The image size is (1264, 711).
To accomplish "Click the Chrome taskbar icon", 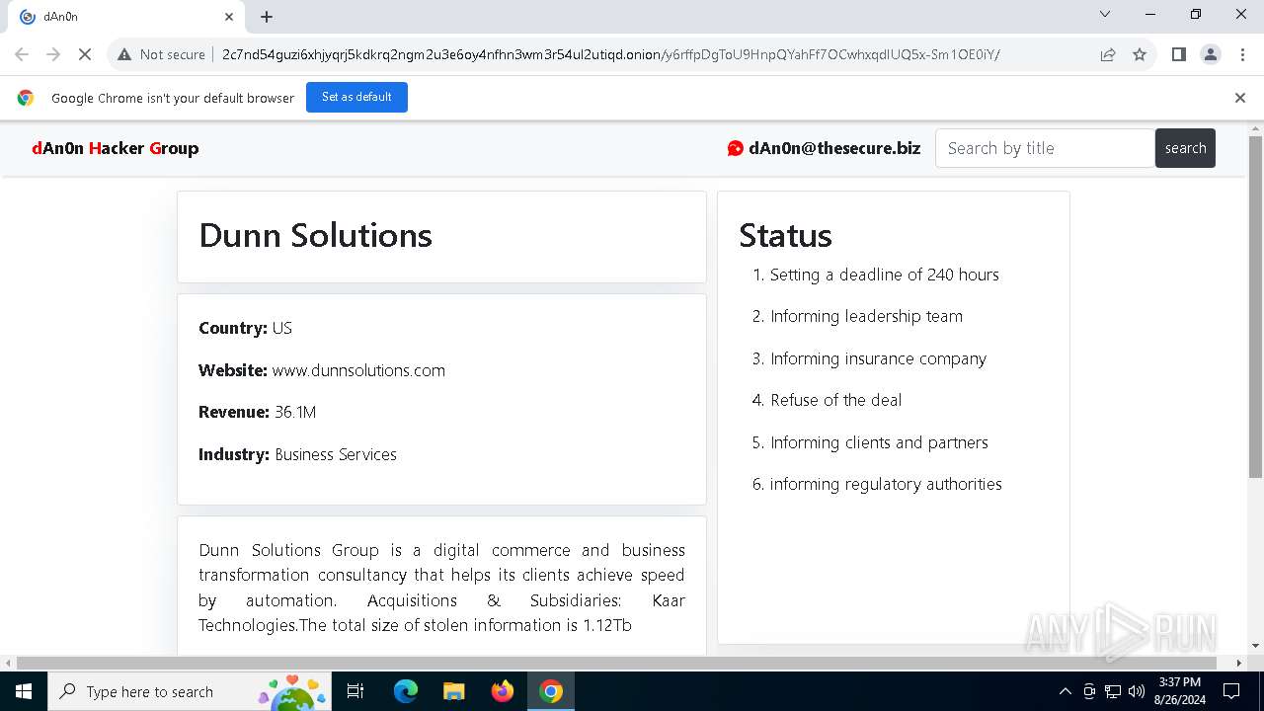I will point(551,691).
